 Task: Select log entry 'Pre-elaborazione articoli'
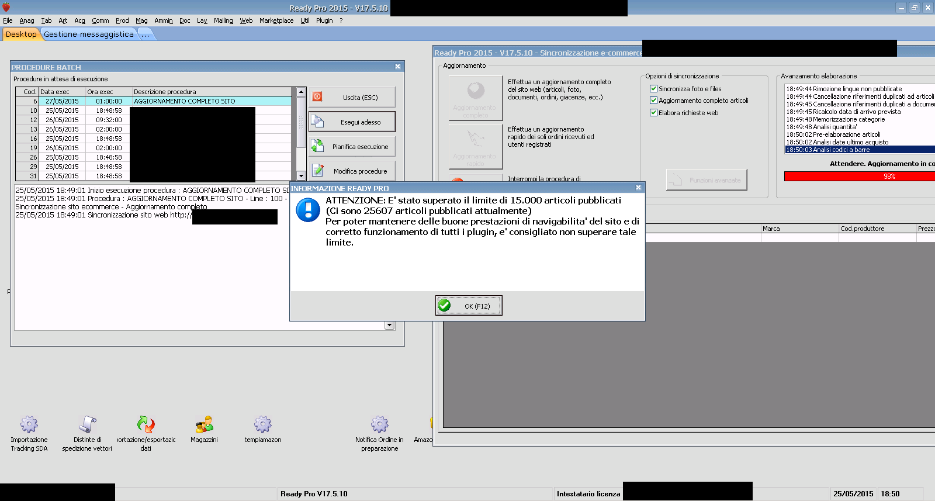(860, 134)
